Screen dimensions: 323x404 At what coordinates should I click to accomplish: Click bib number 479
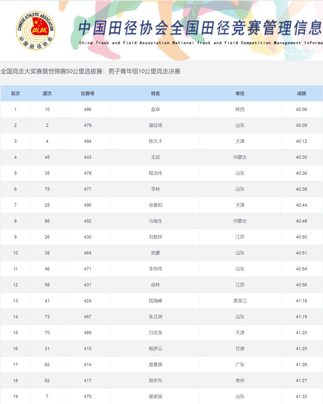coord(88,125)
